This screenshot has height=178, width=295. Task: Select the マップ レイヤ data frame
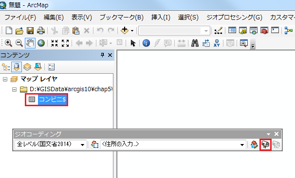[x=39, y=79]
